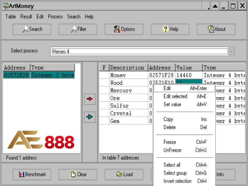Click the Money description cell
Image resolution: width=248 pixels, height=186 pixels.
pos(128,75)
